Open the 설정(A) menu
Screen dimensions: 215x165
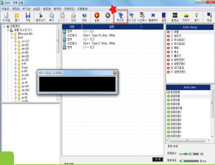(47, 9)
